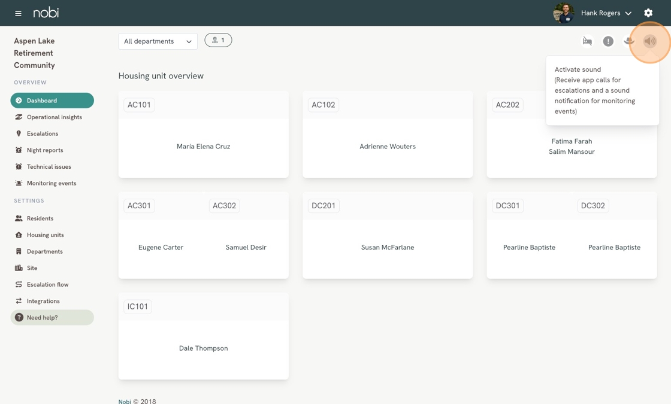Open the hamburger menu
The image size is (671, 404).
click(18, 13)
